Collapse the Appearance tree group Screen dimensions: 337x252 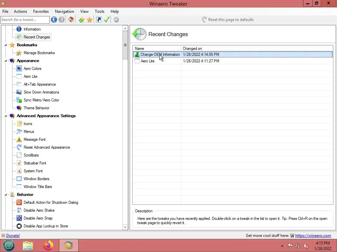pos(6,61)
